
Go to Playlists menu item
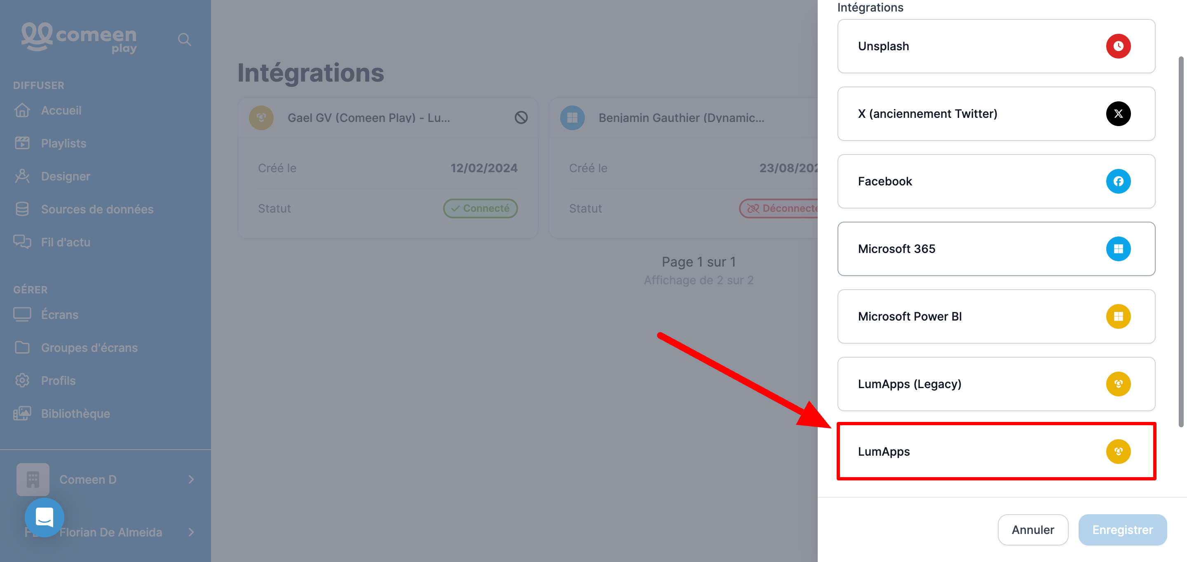point(63,143)
